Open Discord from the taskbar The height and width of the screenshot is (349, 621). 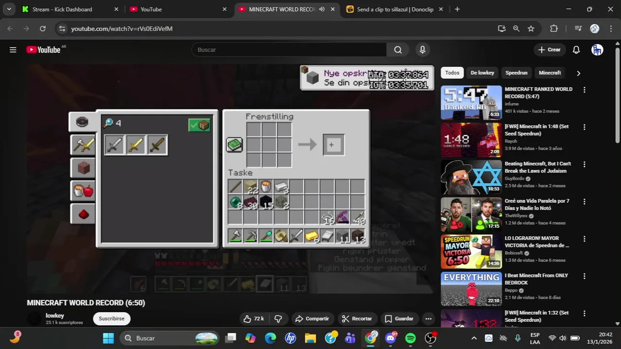point(391,338)
